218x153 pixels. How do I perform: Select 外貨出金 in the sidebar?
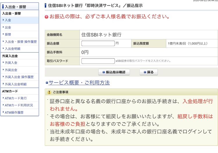click(11, 70)
